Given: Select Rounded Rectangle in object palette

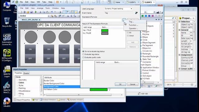Looking at the screenshot, I should coord(150,57).
